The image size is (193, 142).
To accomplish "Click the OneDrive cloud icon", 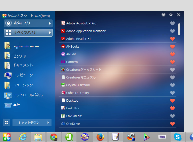I will click(63, 124).
